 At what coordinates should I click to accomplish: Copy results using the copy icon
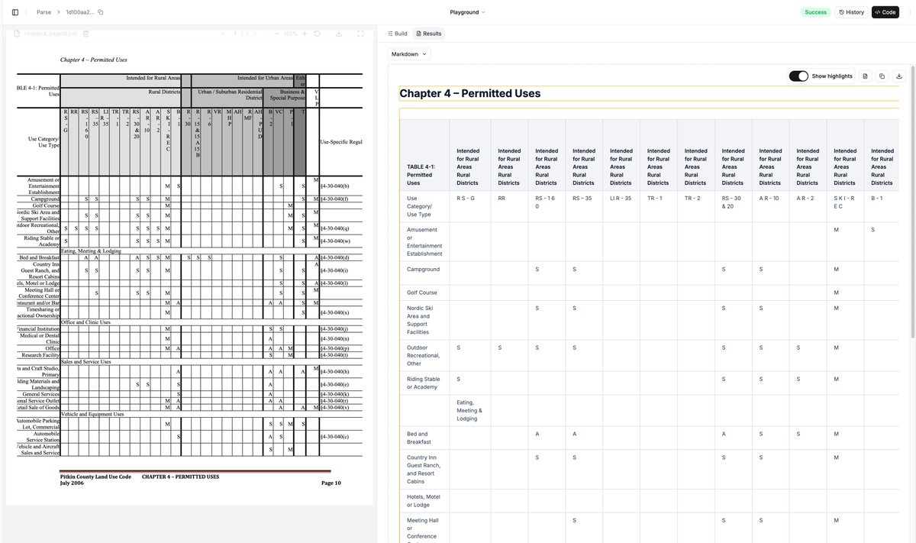pos(882,76)
